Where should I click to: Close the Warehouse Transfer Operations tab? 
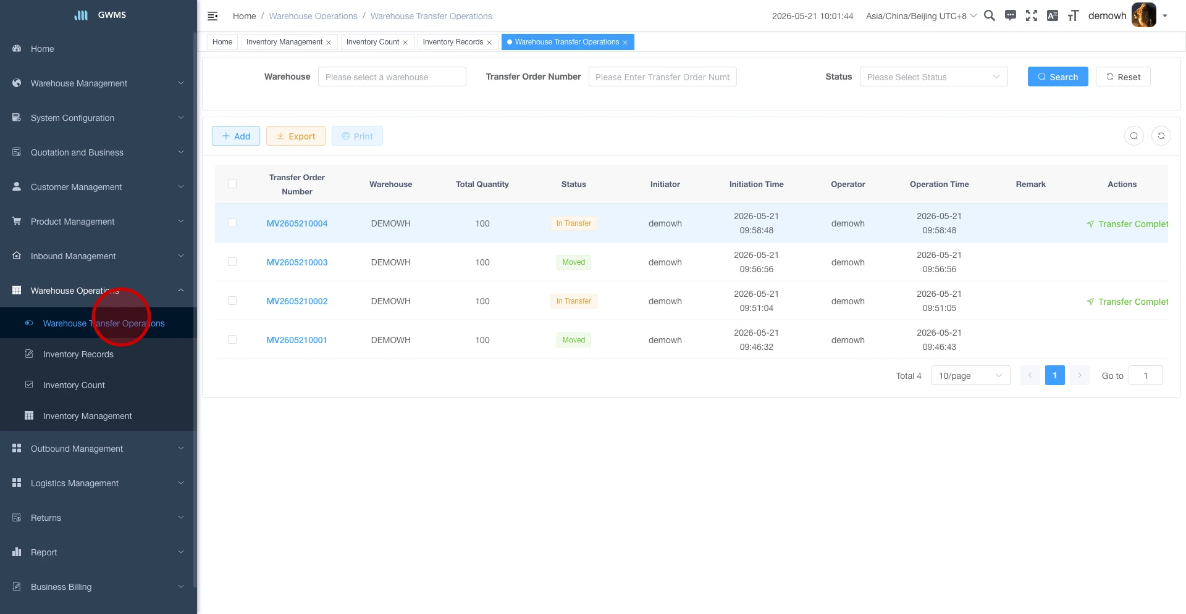point(625,43)
